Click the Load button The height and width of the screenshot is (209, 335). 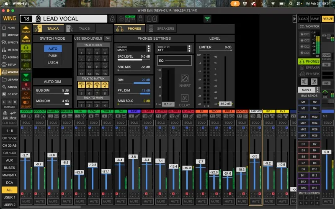click(303, 19)
